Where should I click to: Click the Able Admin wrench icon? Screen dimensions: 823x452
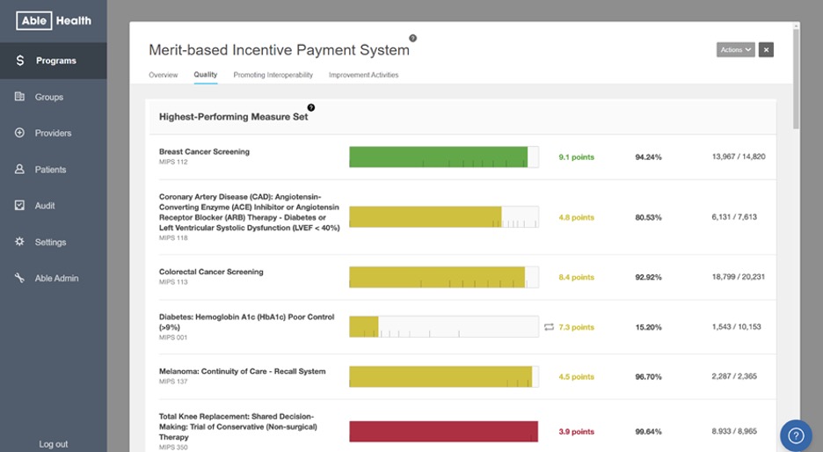[19, 278]
